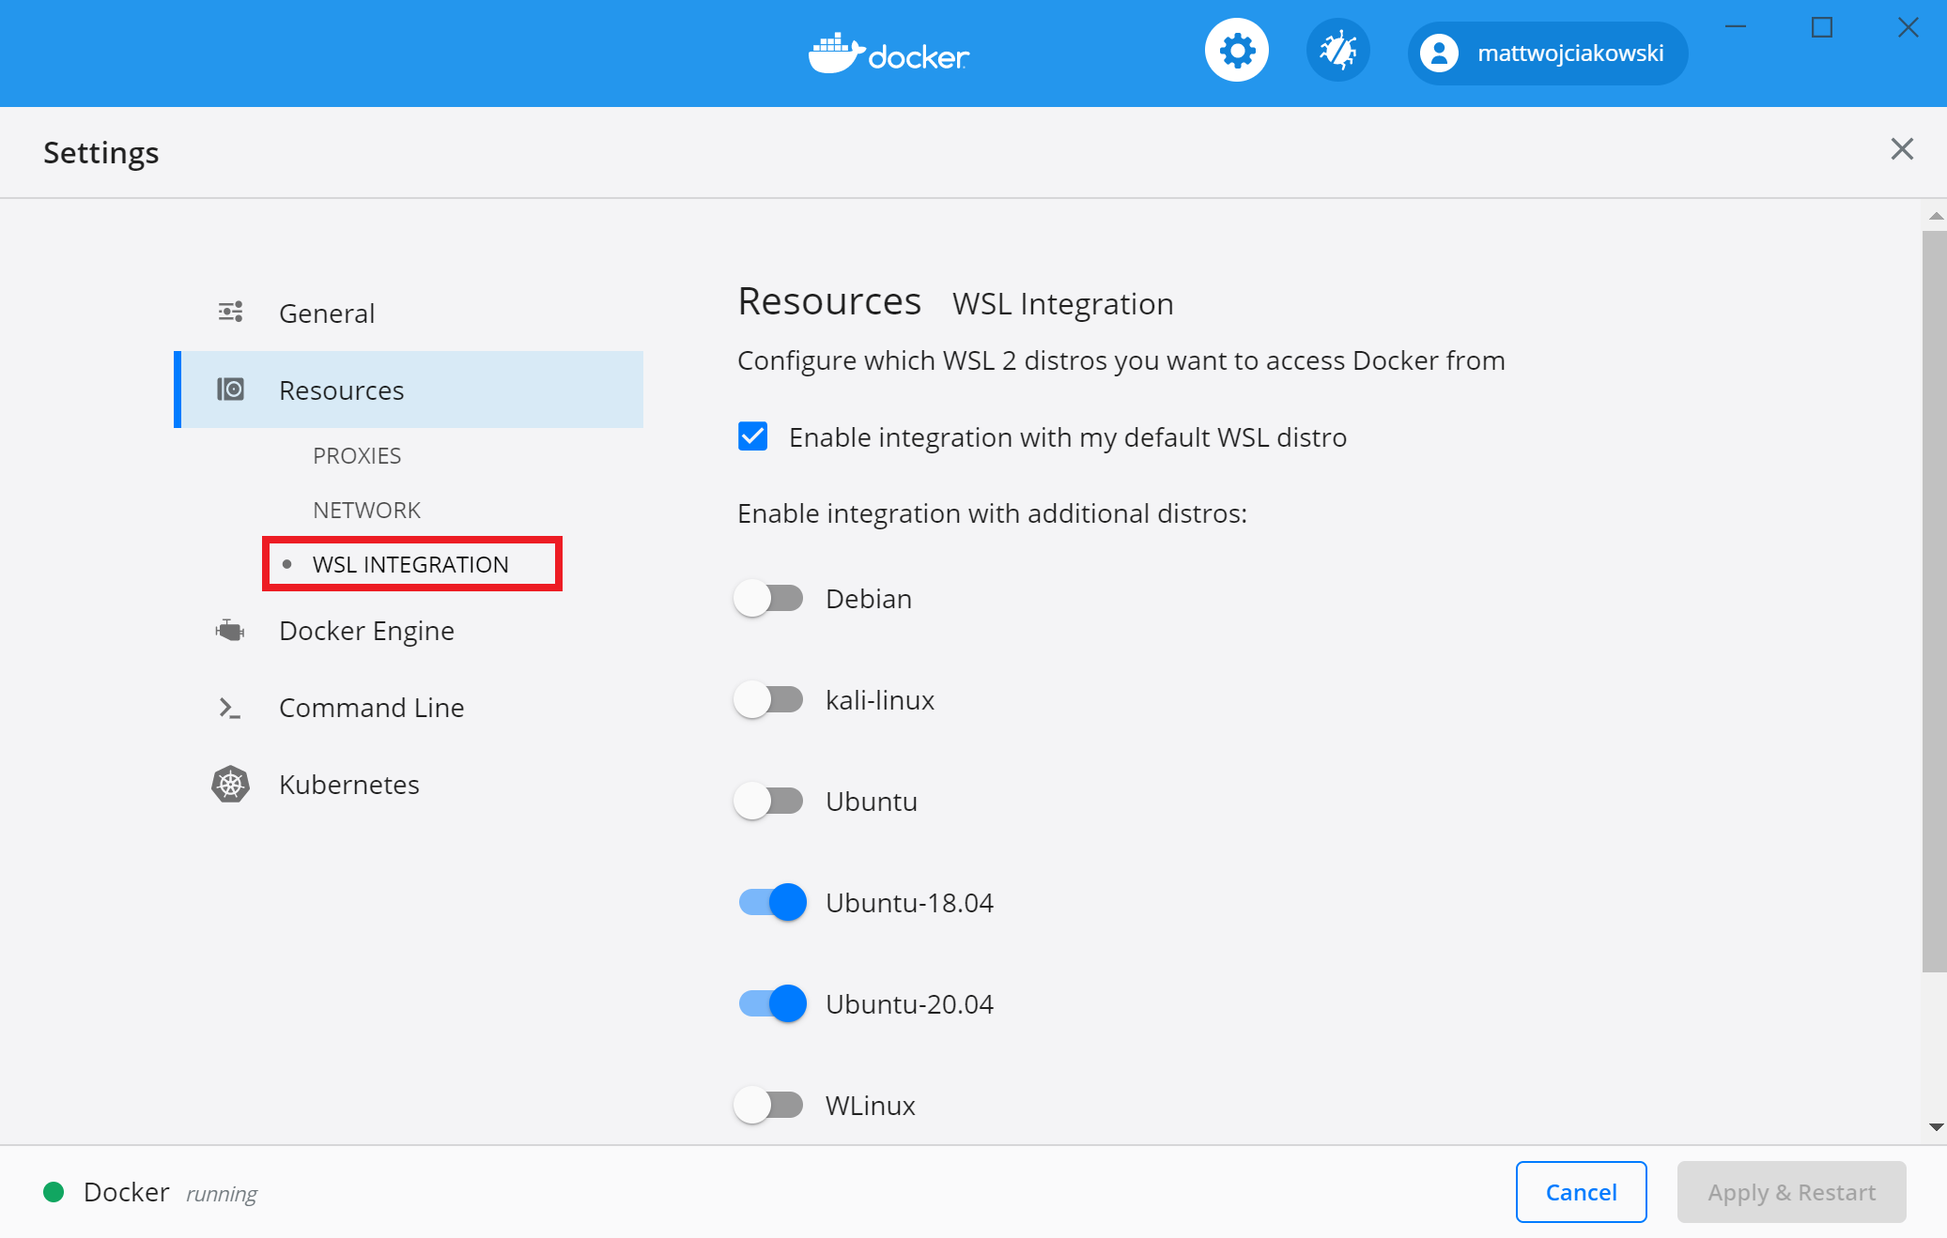The width and height of the screenshot is (1947, 1238).
Task: Open Docker settings gear icon
Action: coord(1233,53)
